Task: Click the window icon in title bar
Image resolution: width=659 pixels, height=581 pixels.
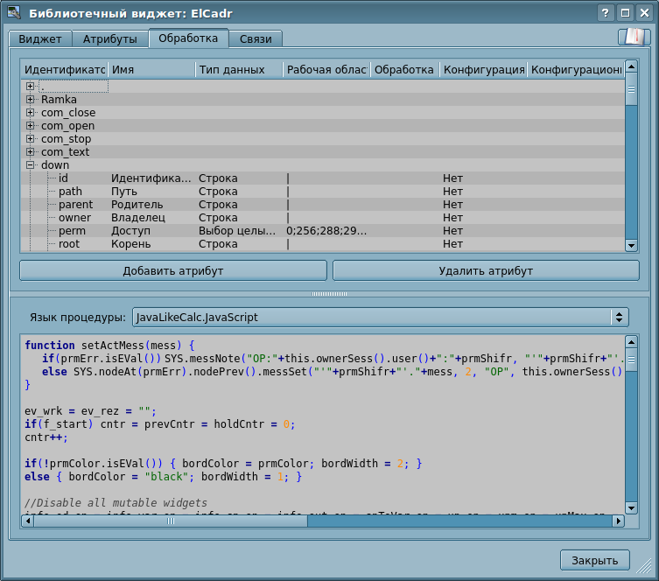Action: [x=14, y=13]
